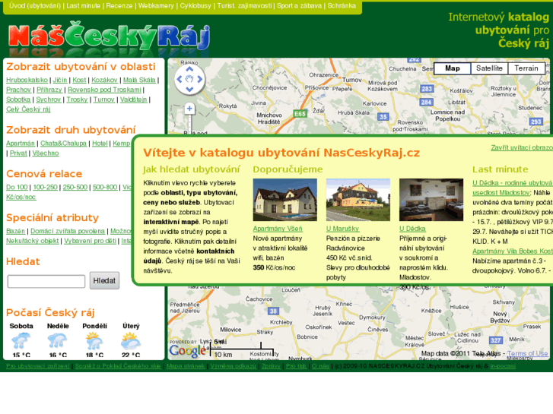Pan the map down with the arrow
Viewport: 553px width, 414px height.
(189, 89)
